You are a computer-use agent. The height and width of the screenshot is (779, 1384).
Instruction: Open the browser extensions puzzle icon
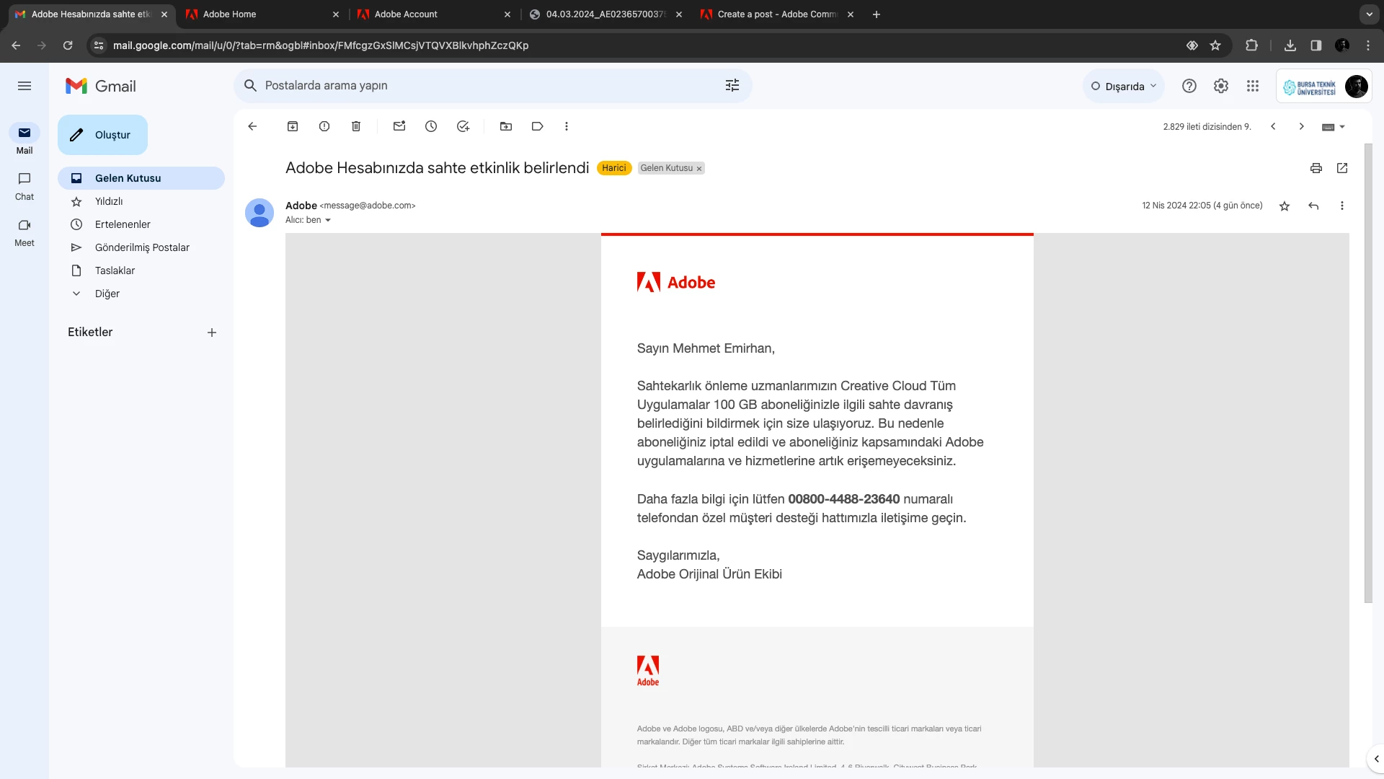tap(1251, 45)
